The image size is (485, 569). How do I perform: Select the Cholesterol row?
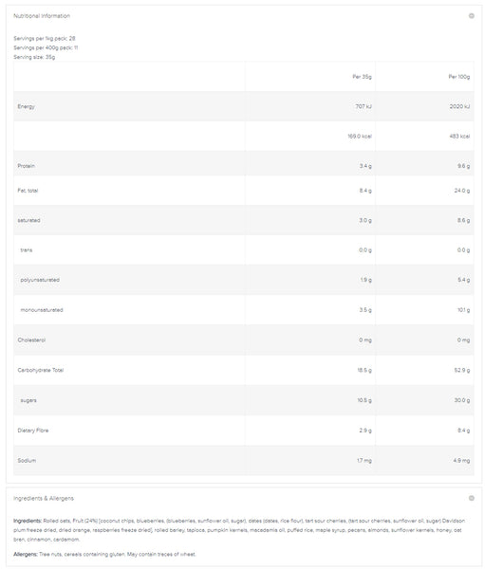pos(243,340)
